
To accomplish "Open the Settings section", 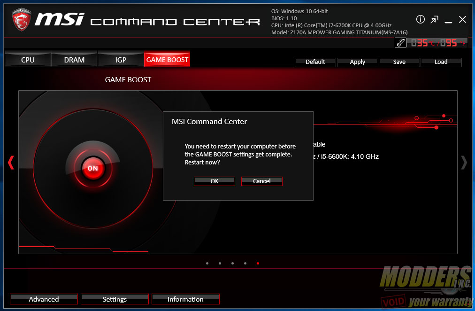I will [x=115, y=299].
